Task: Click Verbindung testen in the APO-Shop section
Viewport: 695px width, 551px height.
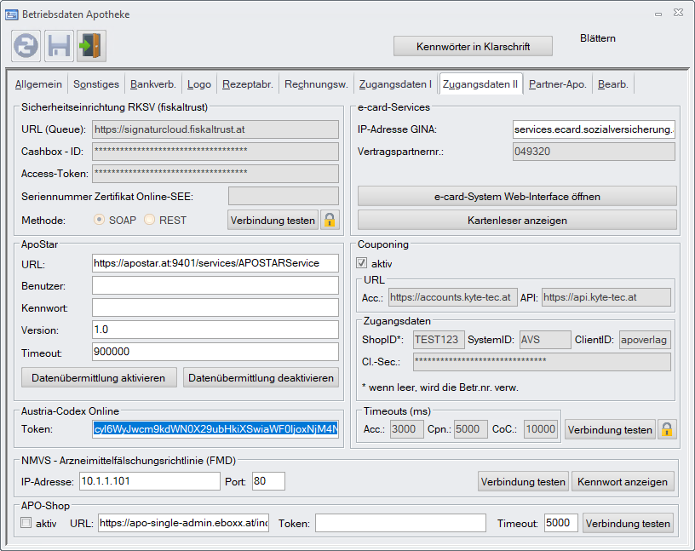Action: point(628,523)
